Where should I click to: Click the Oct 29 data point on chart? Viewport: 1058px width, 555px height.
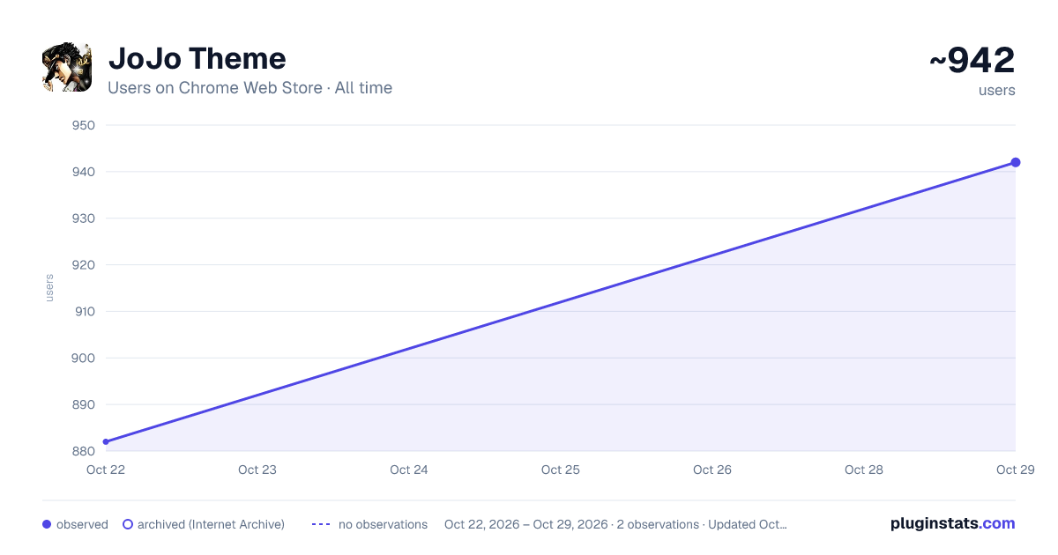pyautogui.click(x=1016, y=162)
